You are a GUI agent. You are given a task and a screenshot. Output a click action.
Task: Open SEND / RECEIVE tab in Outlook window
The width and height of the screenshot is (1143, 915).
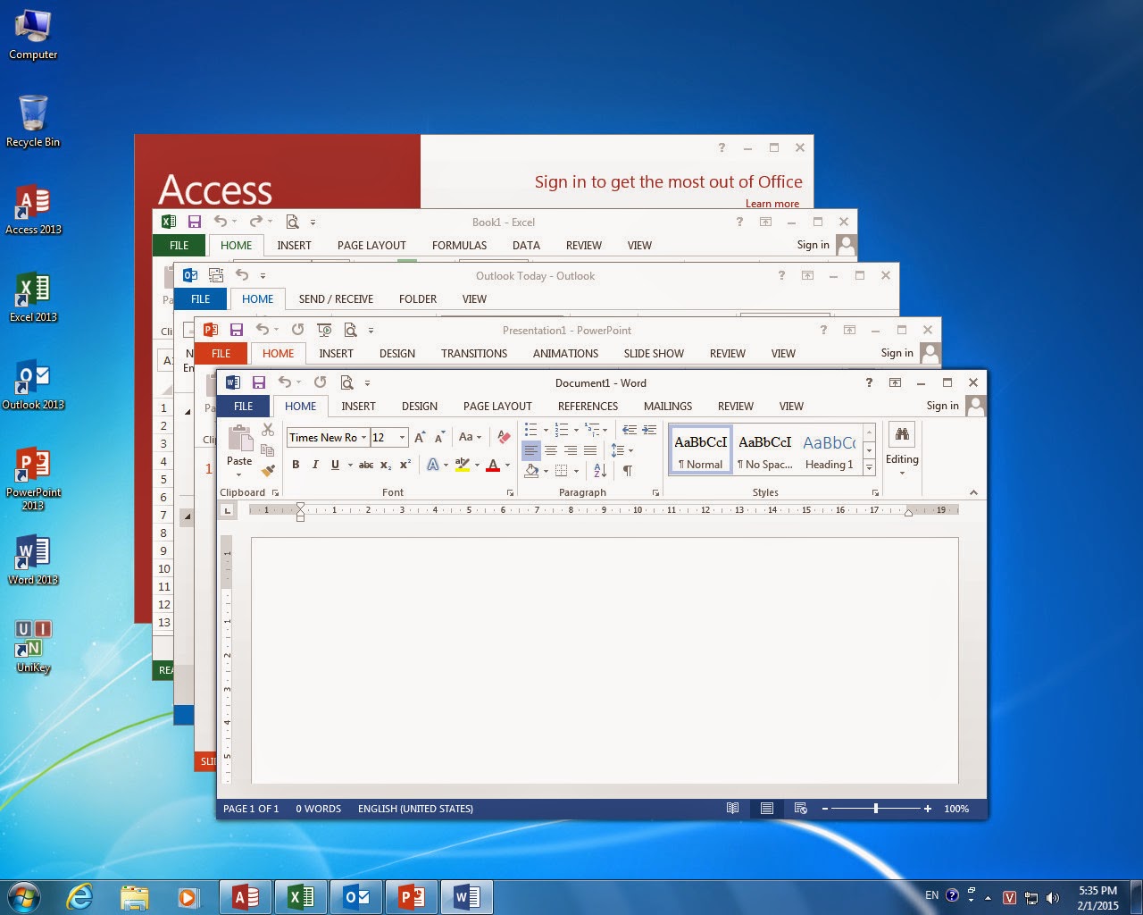[336, 298]
